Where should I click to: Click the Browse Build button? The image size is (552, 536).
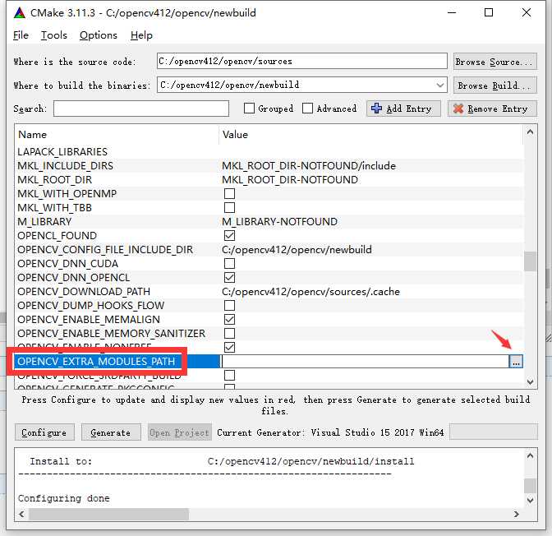[495, 85]
